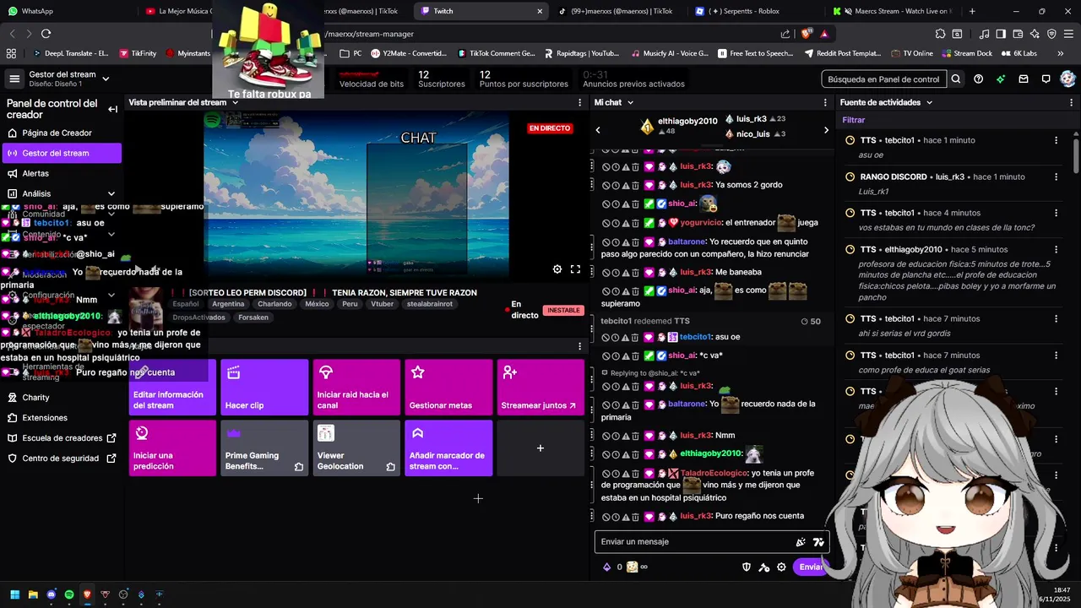Expand the Análisis section in the sidebar
Screen dimensions: 1081x608
[x=111, y=193]
